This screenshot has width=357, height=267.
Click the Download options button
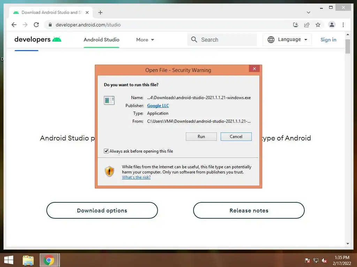(x=102, y=210)
